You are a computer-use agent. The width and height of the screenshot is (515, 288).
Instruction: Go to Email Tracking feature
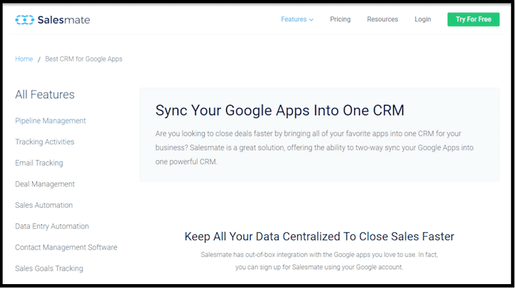[x=39, y=163]
